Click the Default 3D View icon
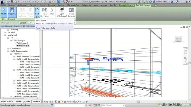This screenshot has height=107, width=191. (x=50, y=2)
